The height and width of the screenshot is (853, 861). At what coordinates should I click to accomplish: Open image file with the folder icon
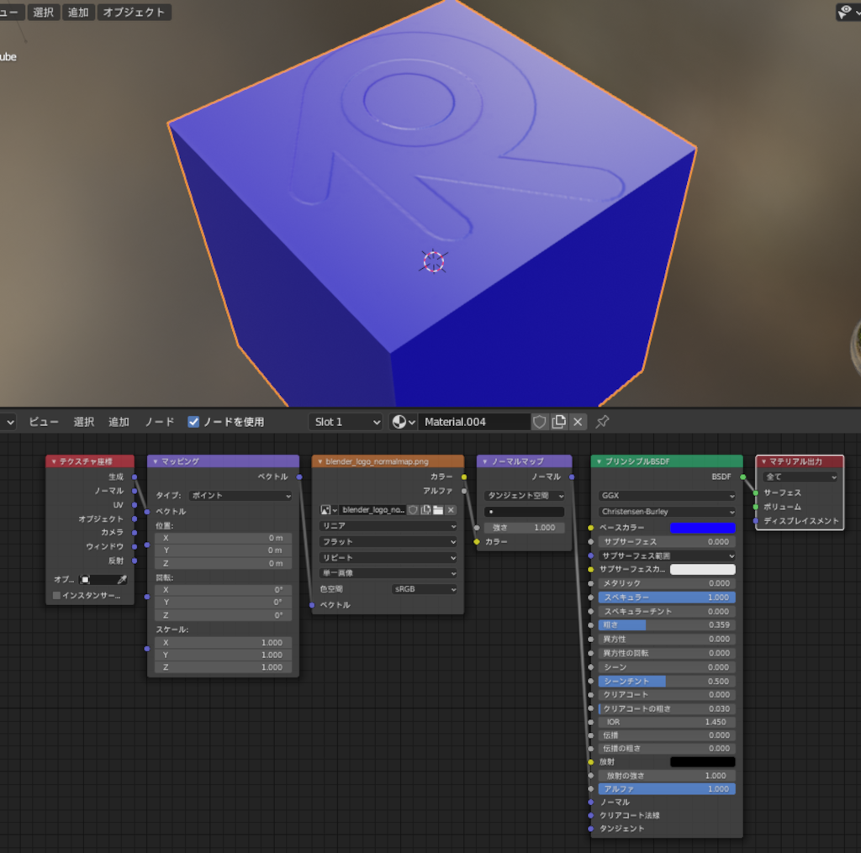438,510
